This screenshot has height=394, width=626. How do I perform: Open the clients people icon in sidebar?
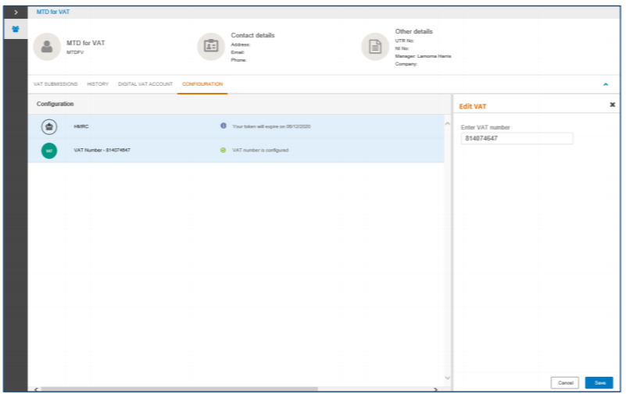pyautogui.click(x=16, y=29)
